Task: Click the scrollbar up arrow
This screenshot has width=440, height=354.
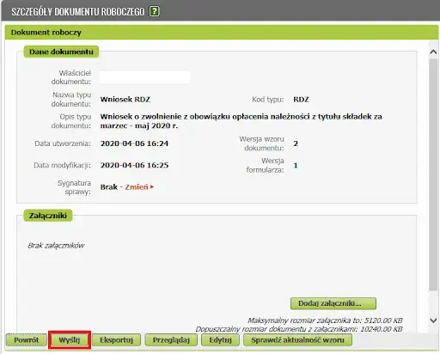Action: (x=433, y=52)
